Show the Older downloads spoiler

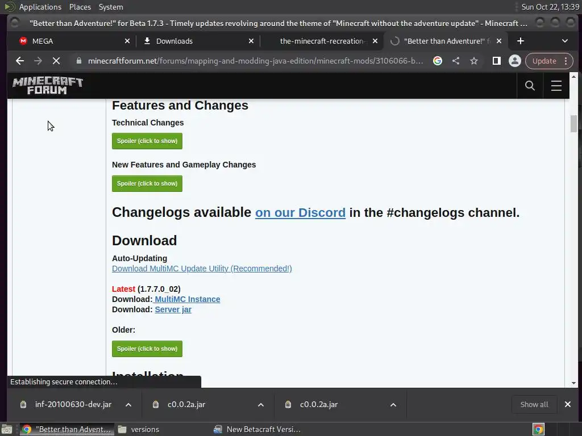[x=147, y=349]
